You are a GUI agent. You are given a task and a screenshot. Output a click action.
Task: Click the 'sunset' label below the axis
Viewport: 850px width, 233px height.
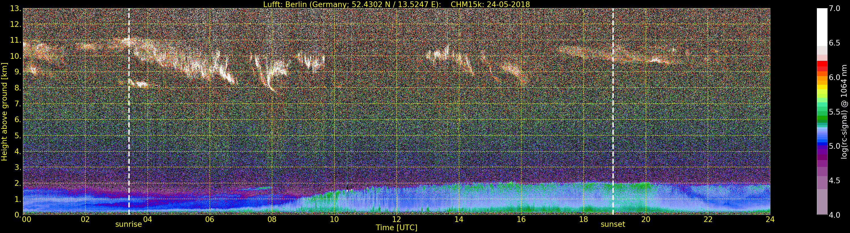point(613,225)
